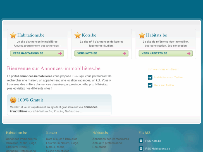Viewport: 203px width, 152px height.
Task: Click the Suivez-nous en direct heading
Action: 163,69
